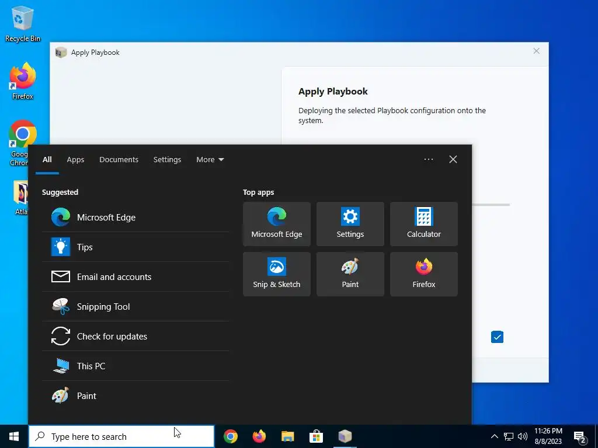Open Email and accounts suggestion
The image size is (598, 448).
[x=135, y=276]
